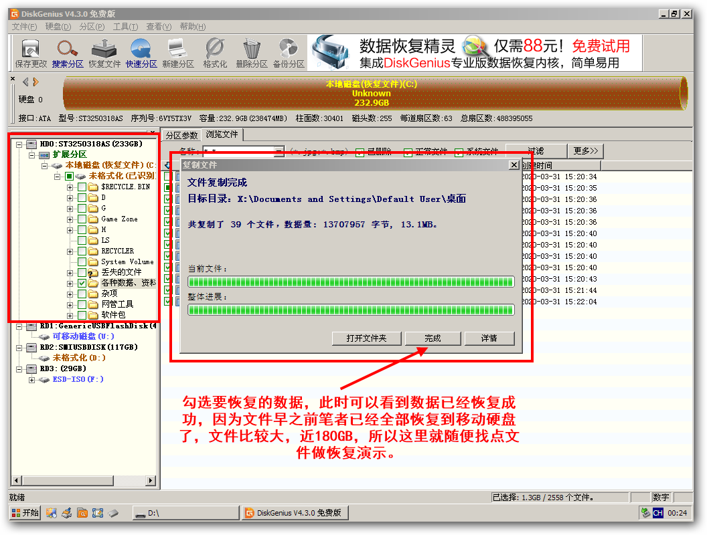The image size is (707, 535).
Task: Click the 可移动磁盘 (U:) partition icon
Action: [x=44, y=336]
